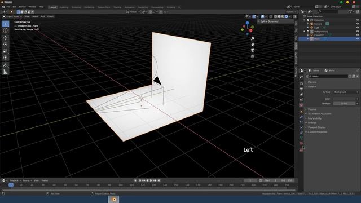Open the Edit menu
361x203 pixels.
coord(15,7)
